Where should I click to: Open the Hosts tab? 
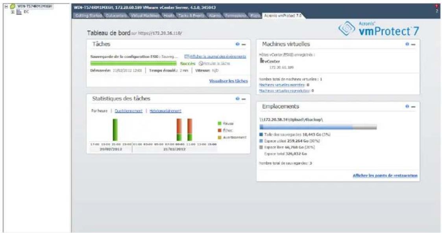(x=169, y=16)
